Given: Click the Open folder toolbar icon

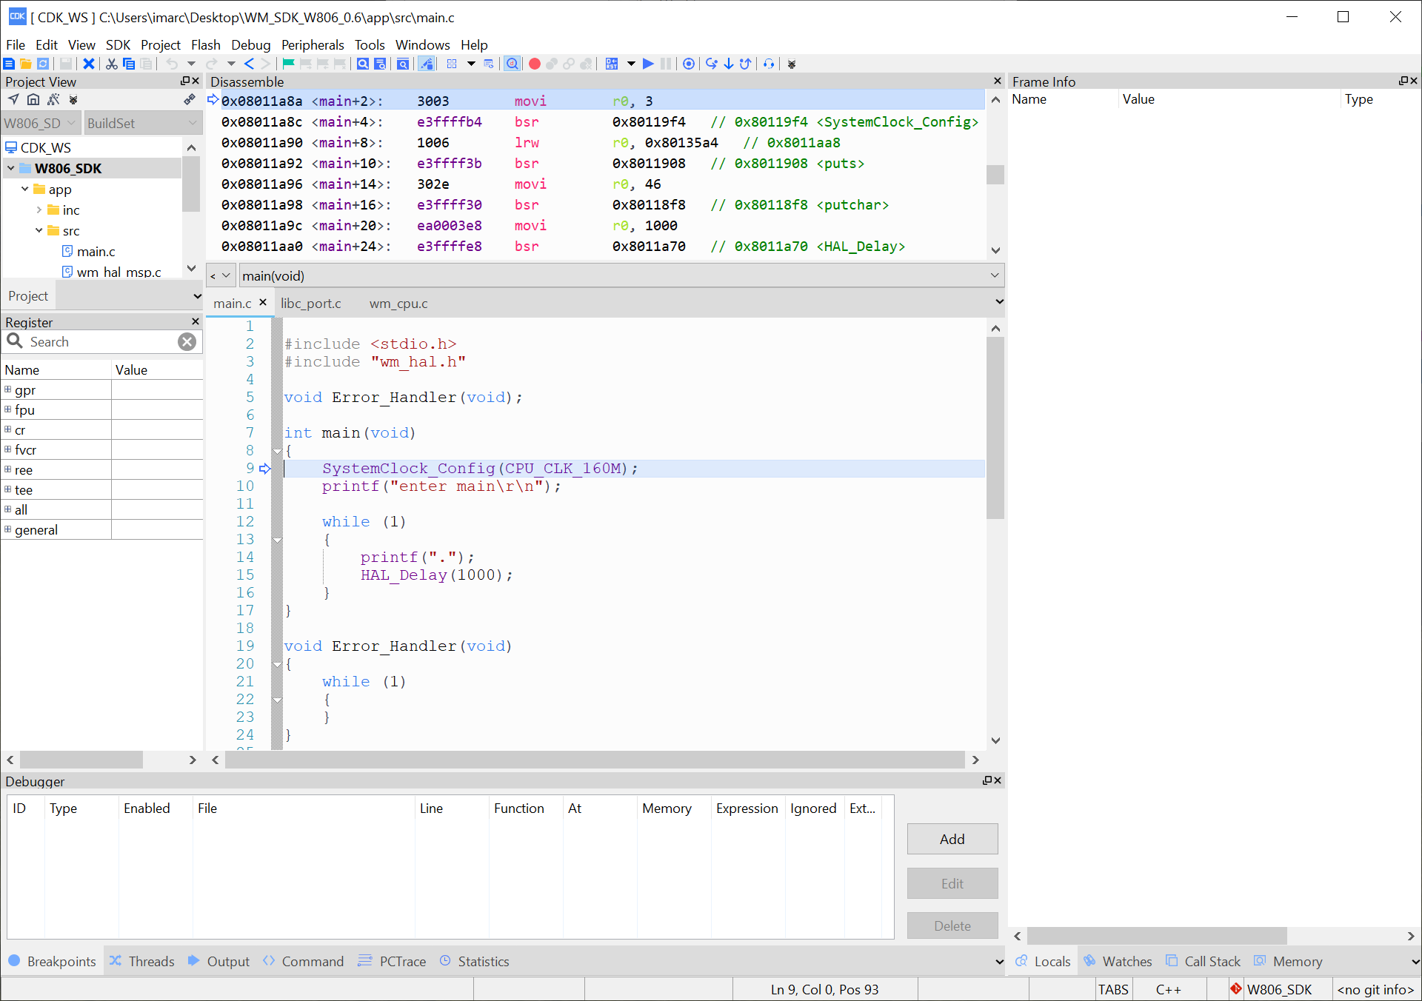Looking at the screenshot, I should 25,64.
